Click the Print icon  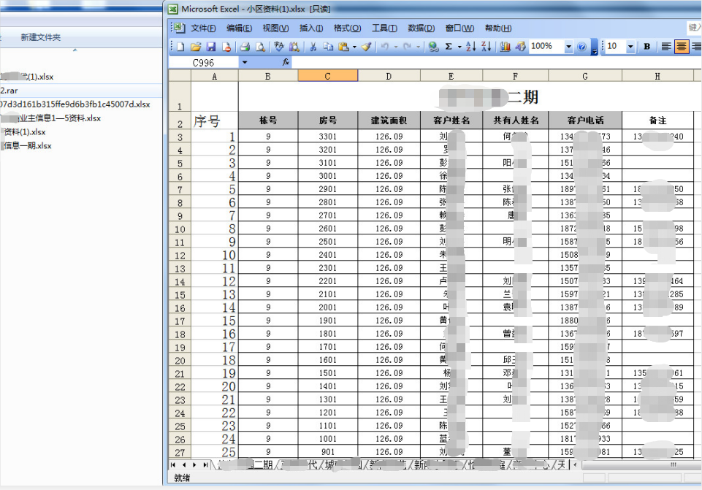(245, 47)
